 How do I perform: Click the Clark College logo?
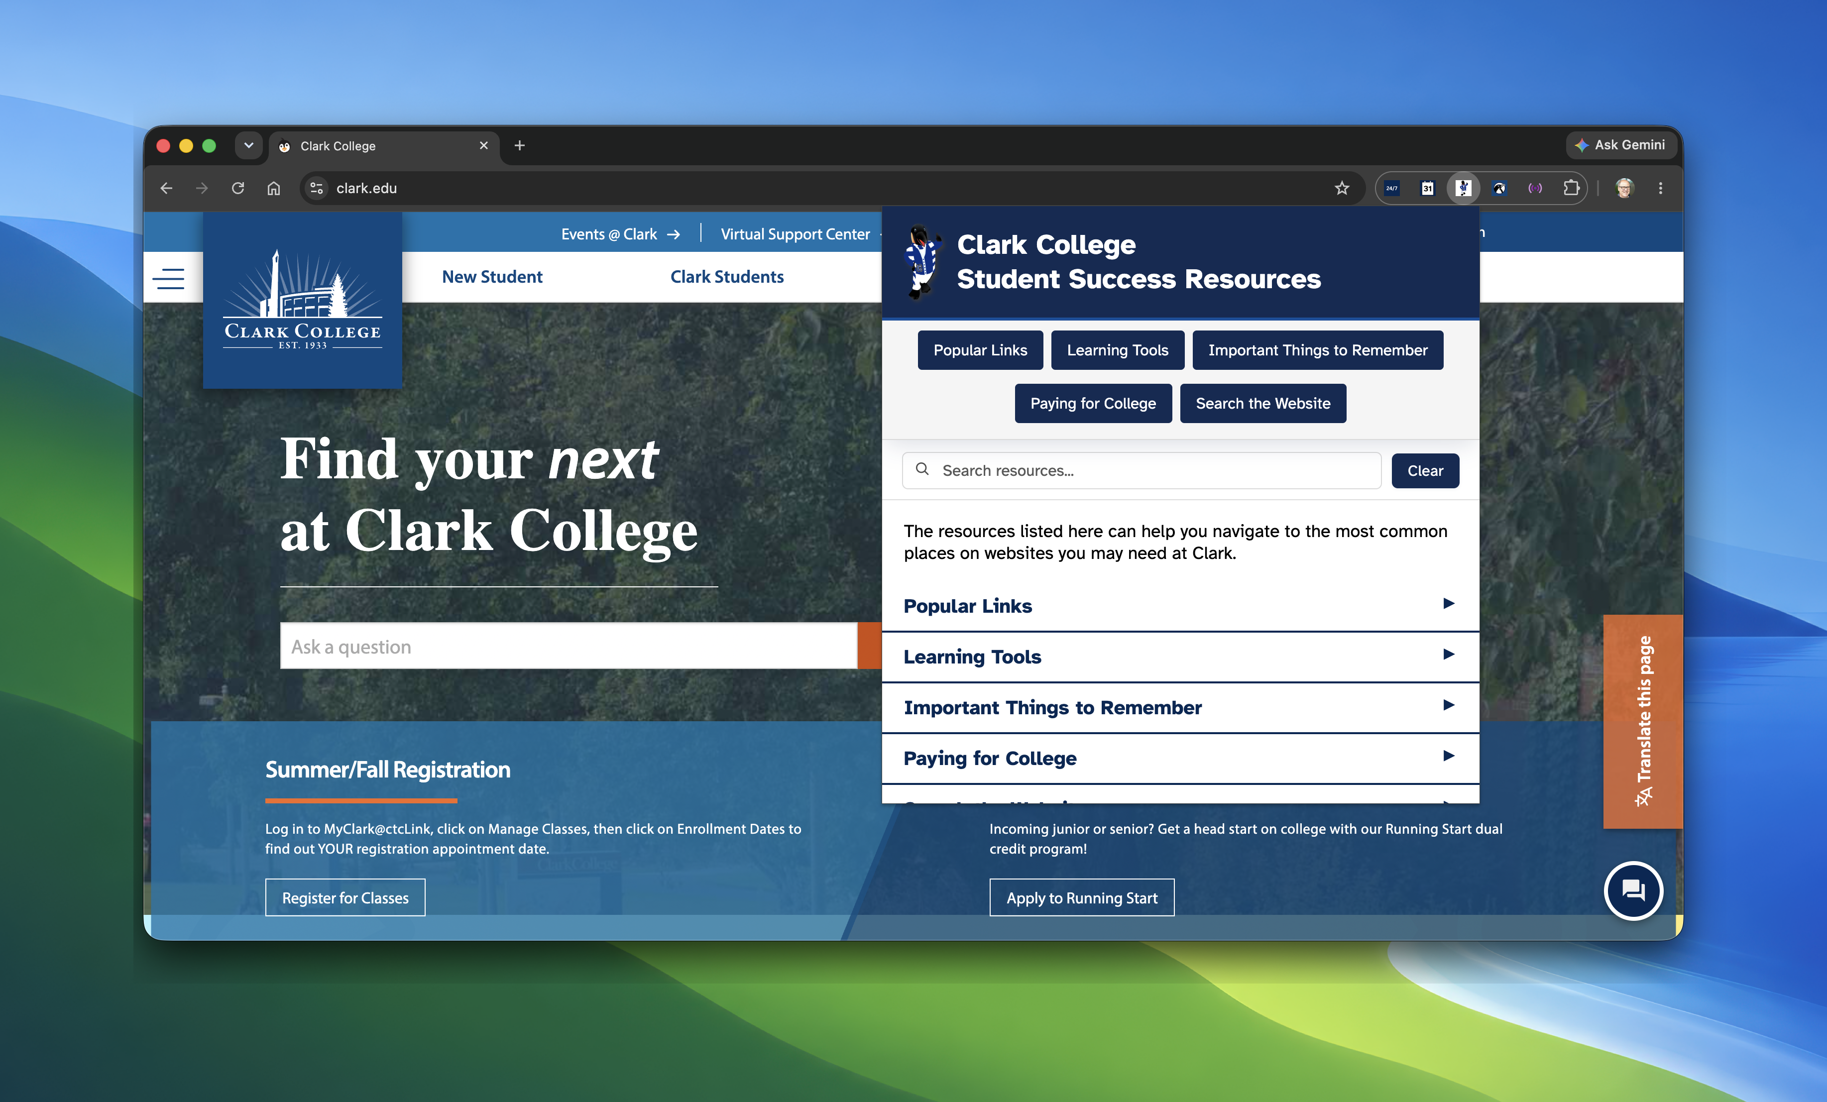303,300
